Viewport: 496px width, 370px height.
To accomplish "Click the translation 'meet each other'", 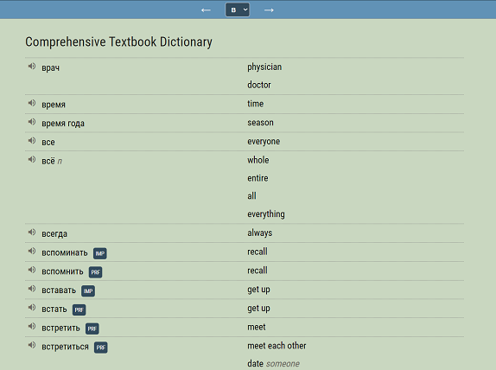I will [x=277, y=346].
